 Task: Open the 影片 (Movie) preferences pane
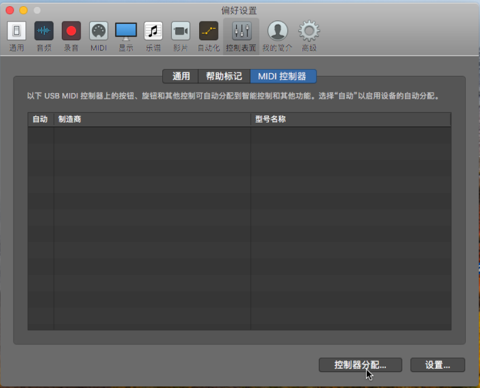click(181, 35)
